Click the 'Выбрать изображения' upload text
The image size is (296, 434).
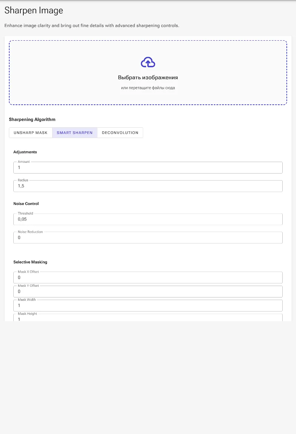pyautogui.click(x=148, y=77)
